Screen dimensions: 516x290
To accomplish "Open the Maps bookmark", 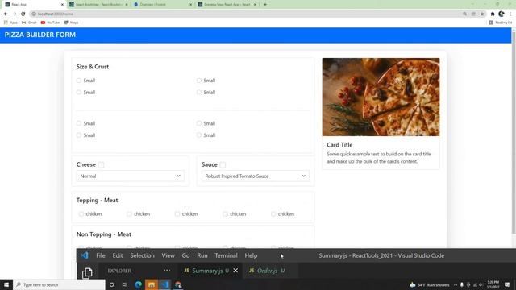I will pyautogui.click(x=72, y=23).
